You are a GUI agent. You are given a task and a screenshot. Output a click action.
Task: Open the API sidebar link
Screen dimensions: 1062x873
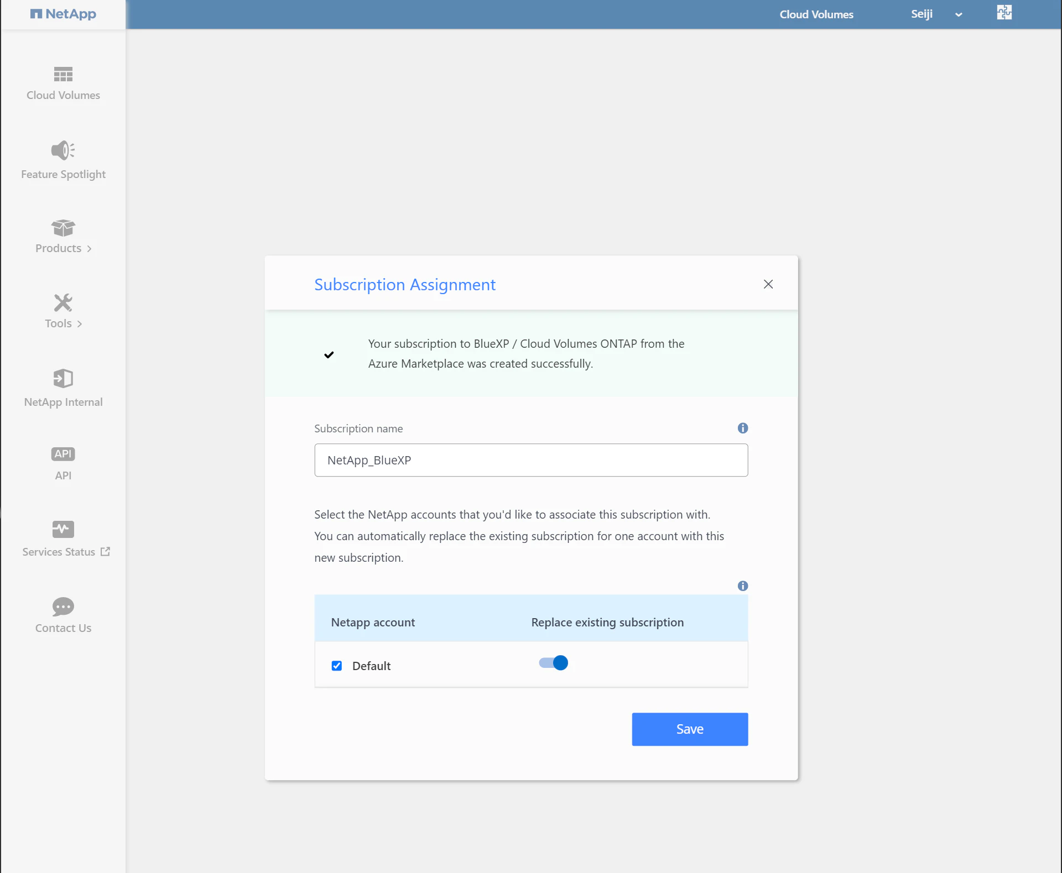63,475
